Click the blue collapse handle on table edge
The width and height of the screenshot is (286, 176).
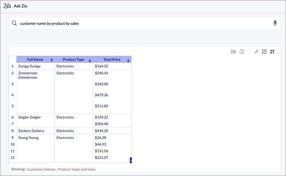pos(131,160)
